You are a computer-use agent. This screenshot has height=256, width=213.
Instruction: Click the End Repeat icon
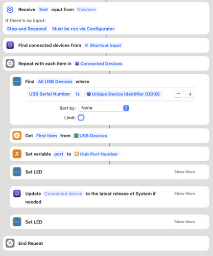pyautogui.click(x=10, y=243)
